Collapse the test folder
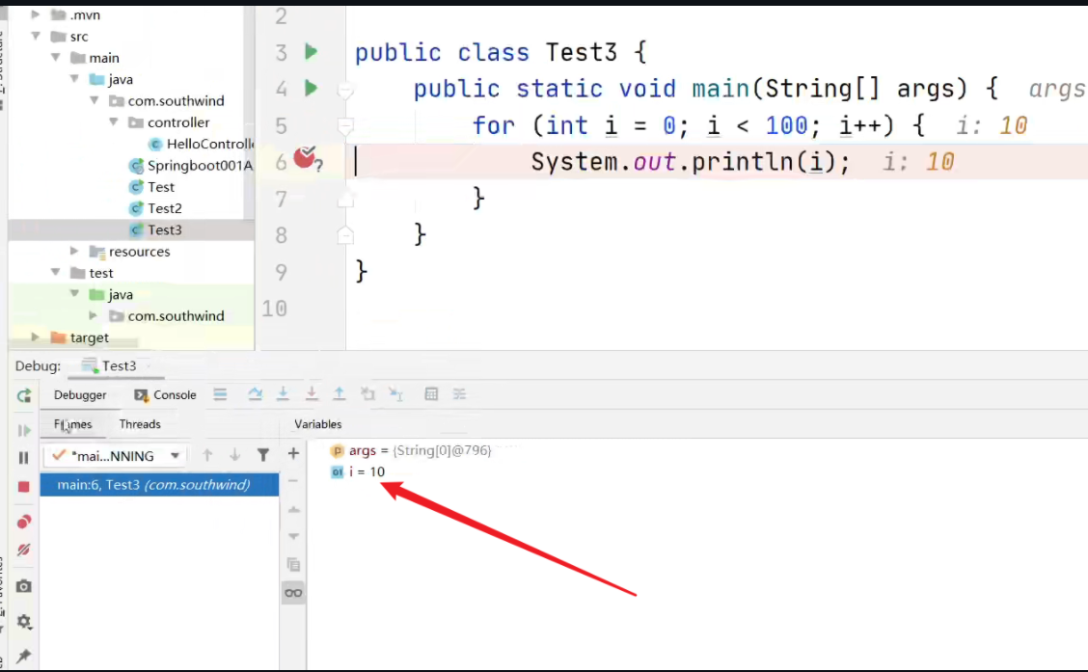The width and height of the screenshot is (1088, 672). (x=56, y=273)
